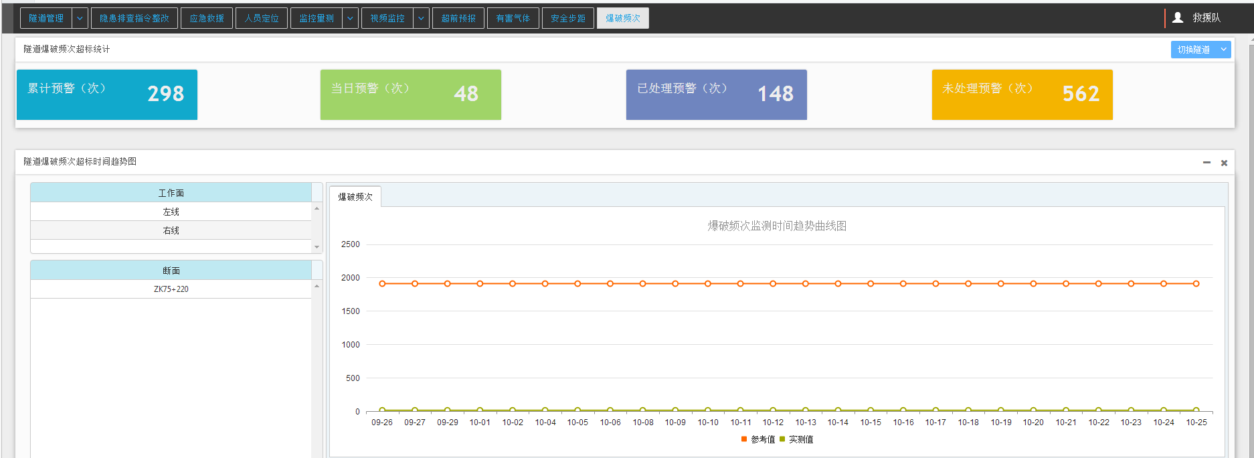Screen dimensions: 1254x458
Task: Select 左线 in the 工作面 list
Action: 171,212
